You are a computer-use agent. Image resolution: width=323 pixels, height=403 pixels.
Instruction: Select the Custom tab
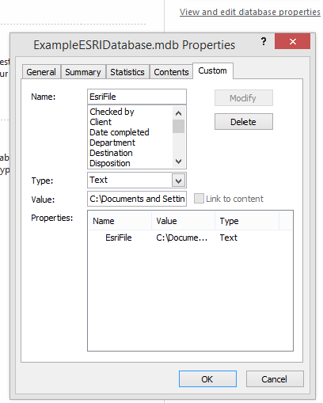213,70
